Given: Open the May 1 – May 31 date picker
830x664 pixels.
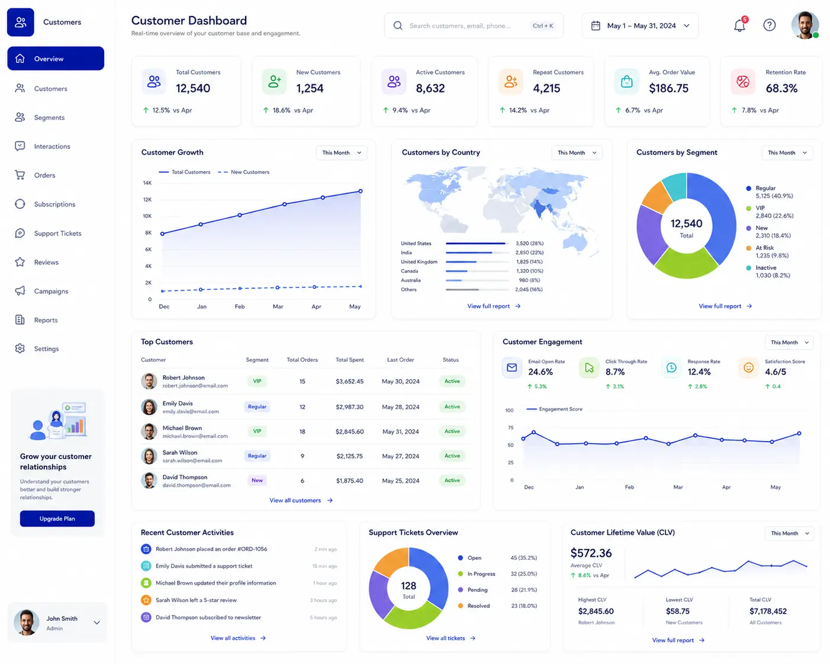Looking at the screenshot, I should pos(640,25).
